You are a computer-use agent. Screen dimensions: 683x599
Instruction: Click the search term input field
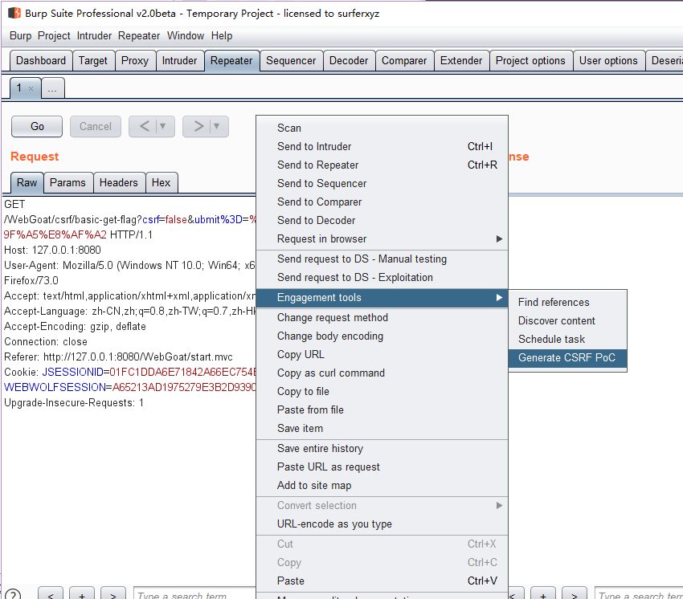pyautogui.click(x=195, y=594)
